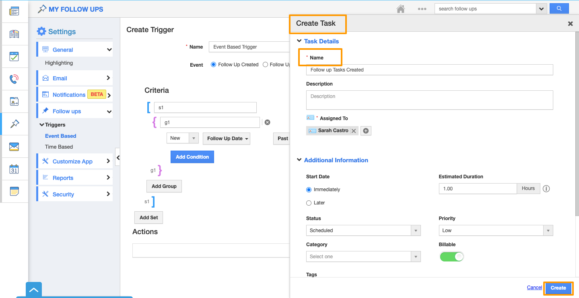Open the Category Select one dropdown
The height and width of the screenshot is (298, 579).
tap(363, 257)
